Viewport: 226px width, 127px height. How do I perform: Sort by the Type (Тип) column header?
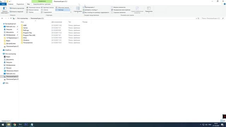tap(70, 22)
